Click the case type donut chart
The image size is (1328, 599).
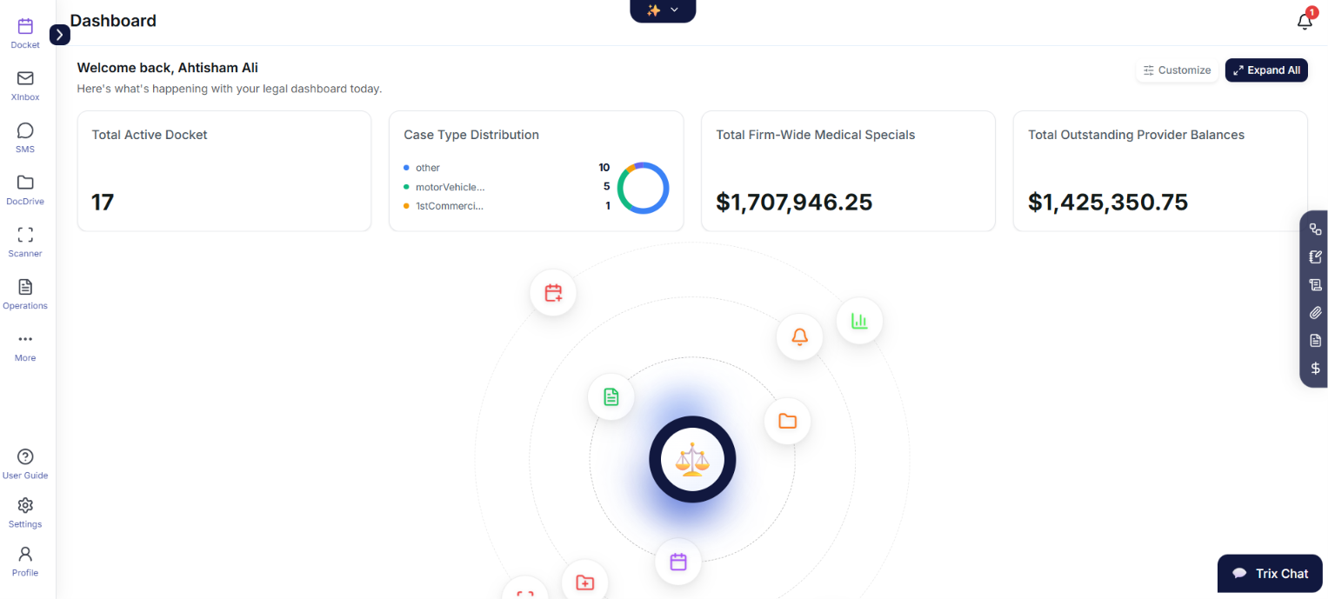643,188
